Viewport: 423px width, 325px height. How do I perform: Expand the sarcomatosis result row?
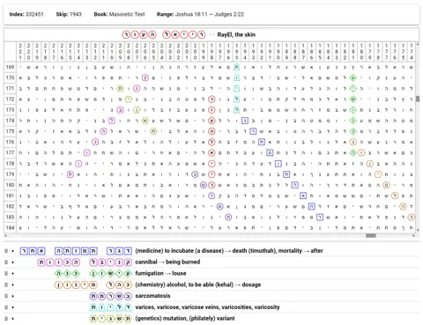click(x=13, y=296)
